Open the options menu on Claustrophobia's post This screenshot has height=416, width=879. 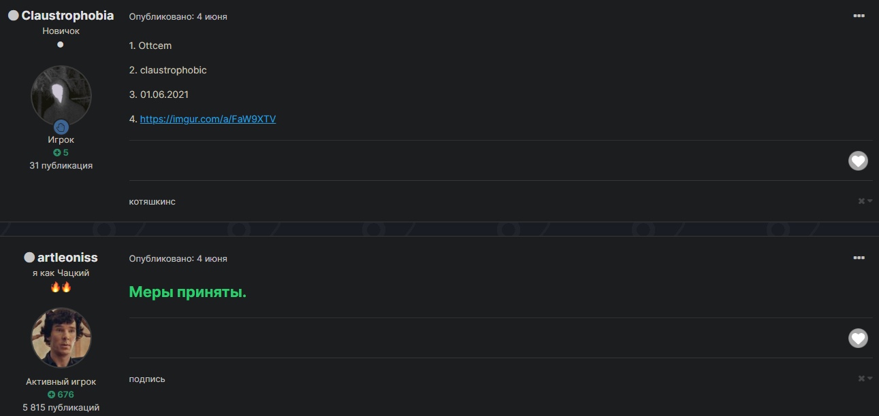tap(859, 16)
